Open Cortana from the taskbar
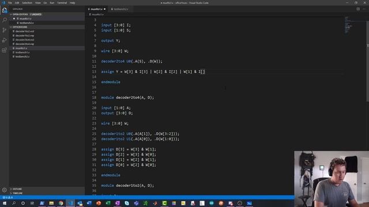 pos(23,203)
